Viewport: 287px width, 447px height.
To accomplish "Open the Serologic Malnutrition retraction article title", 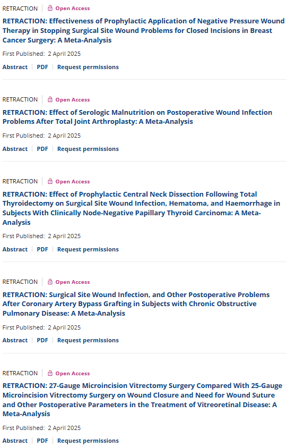I will click(137, 117).
